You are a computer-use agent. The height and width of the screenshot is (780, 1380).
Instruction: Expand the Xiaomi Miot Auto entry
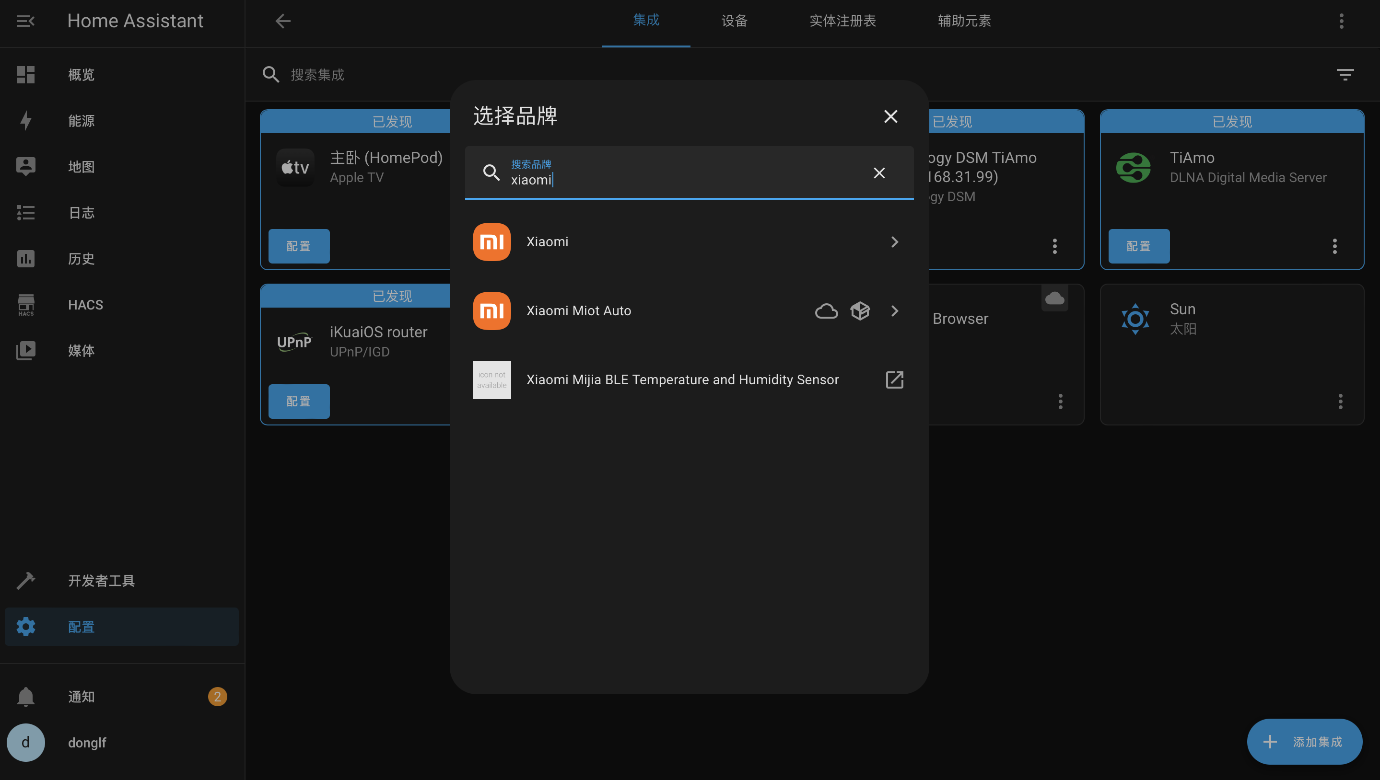[894, 311]
